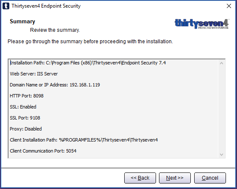Image resolution: width=237 pixels, height=189 pixels.
Task: Cancel the installation
Action: (210, 178)
